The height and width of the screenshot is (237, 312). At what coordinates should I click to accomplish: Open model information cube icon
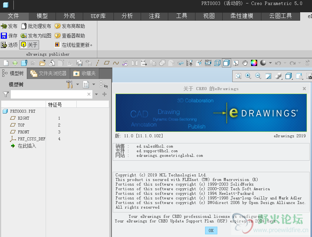pyautogui.click(x=24, y=63)
